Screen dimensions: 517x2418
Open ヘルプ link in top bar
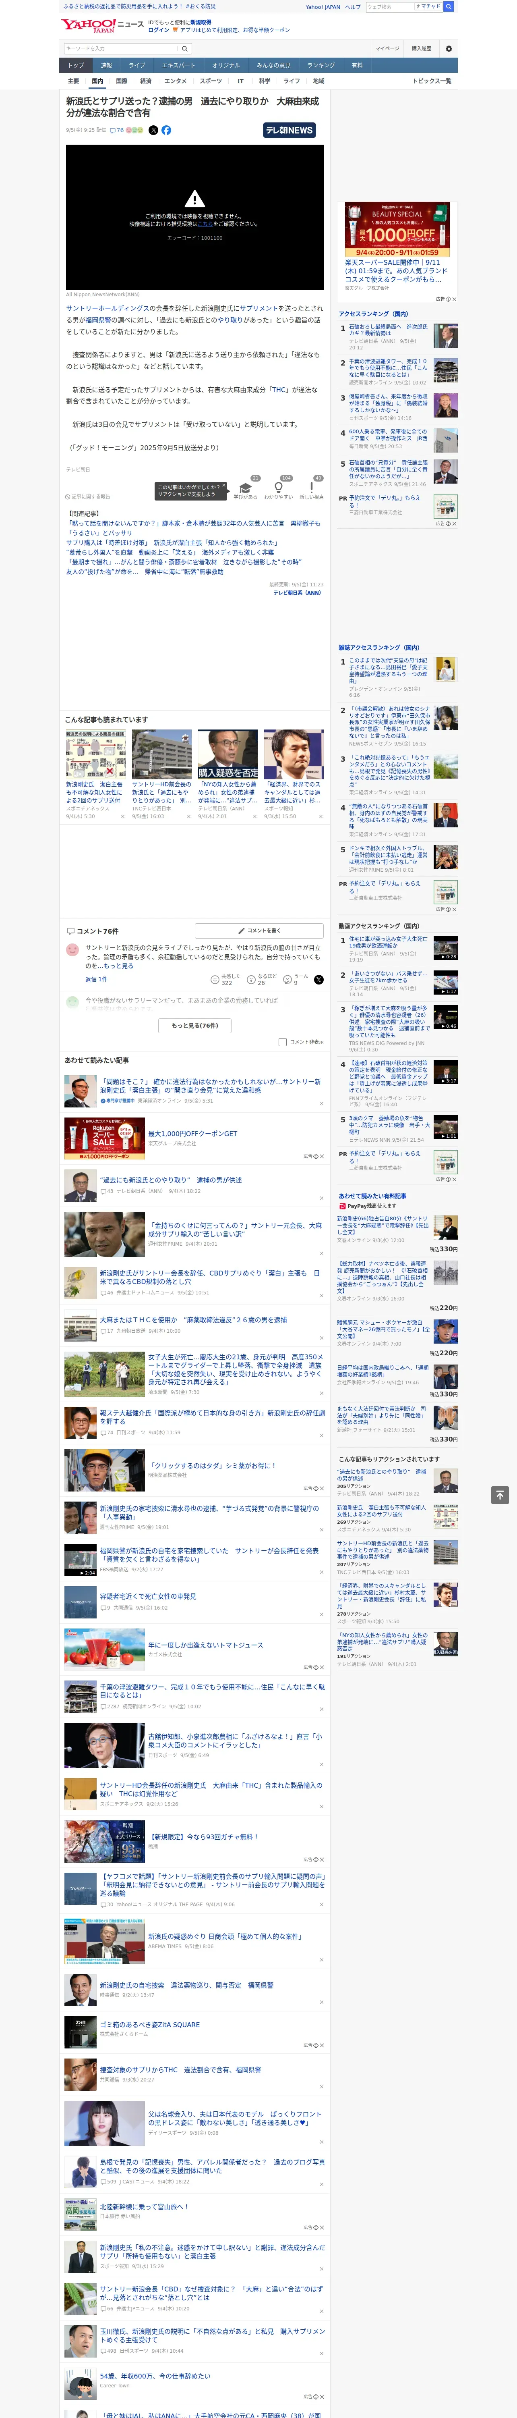(x=353, y=6)
